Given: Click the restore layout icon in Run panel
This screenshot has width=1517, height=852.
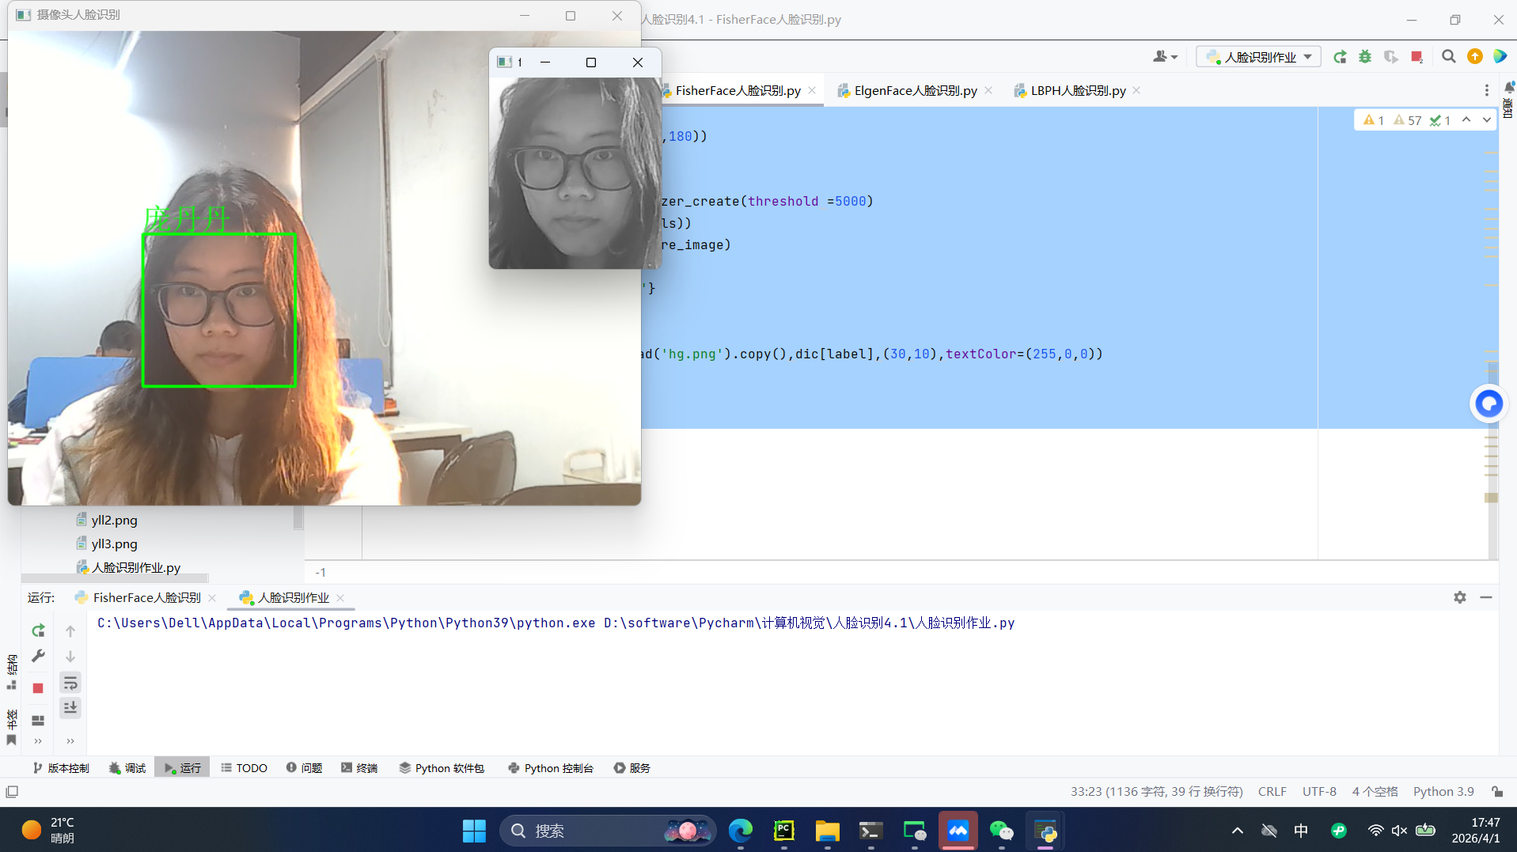Looking at the screenshot, I should 38,720.
